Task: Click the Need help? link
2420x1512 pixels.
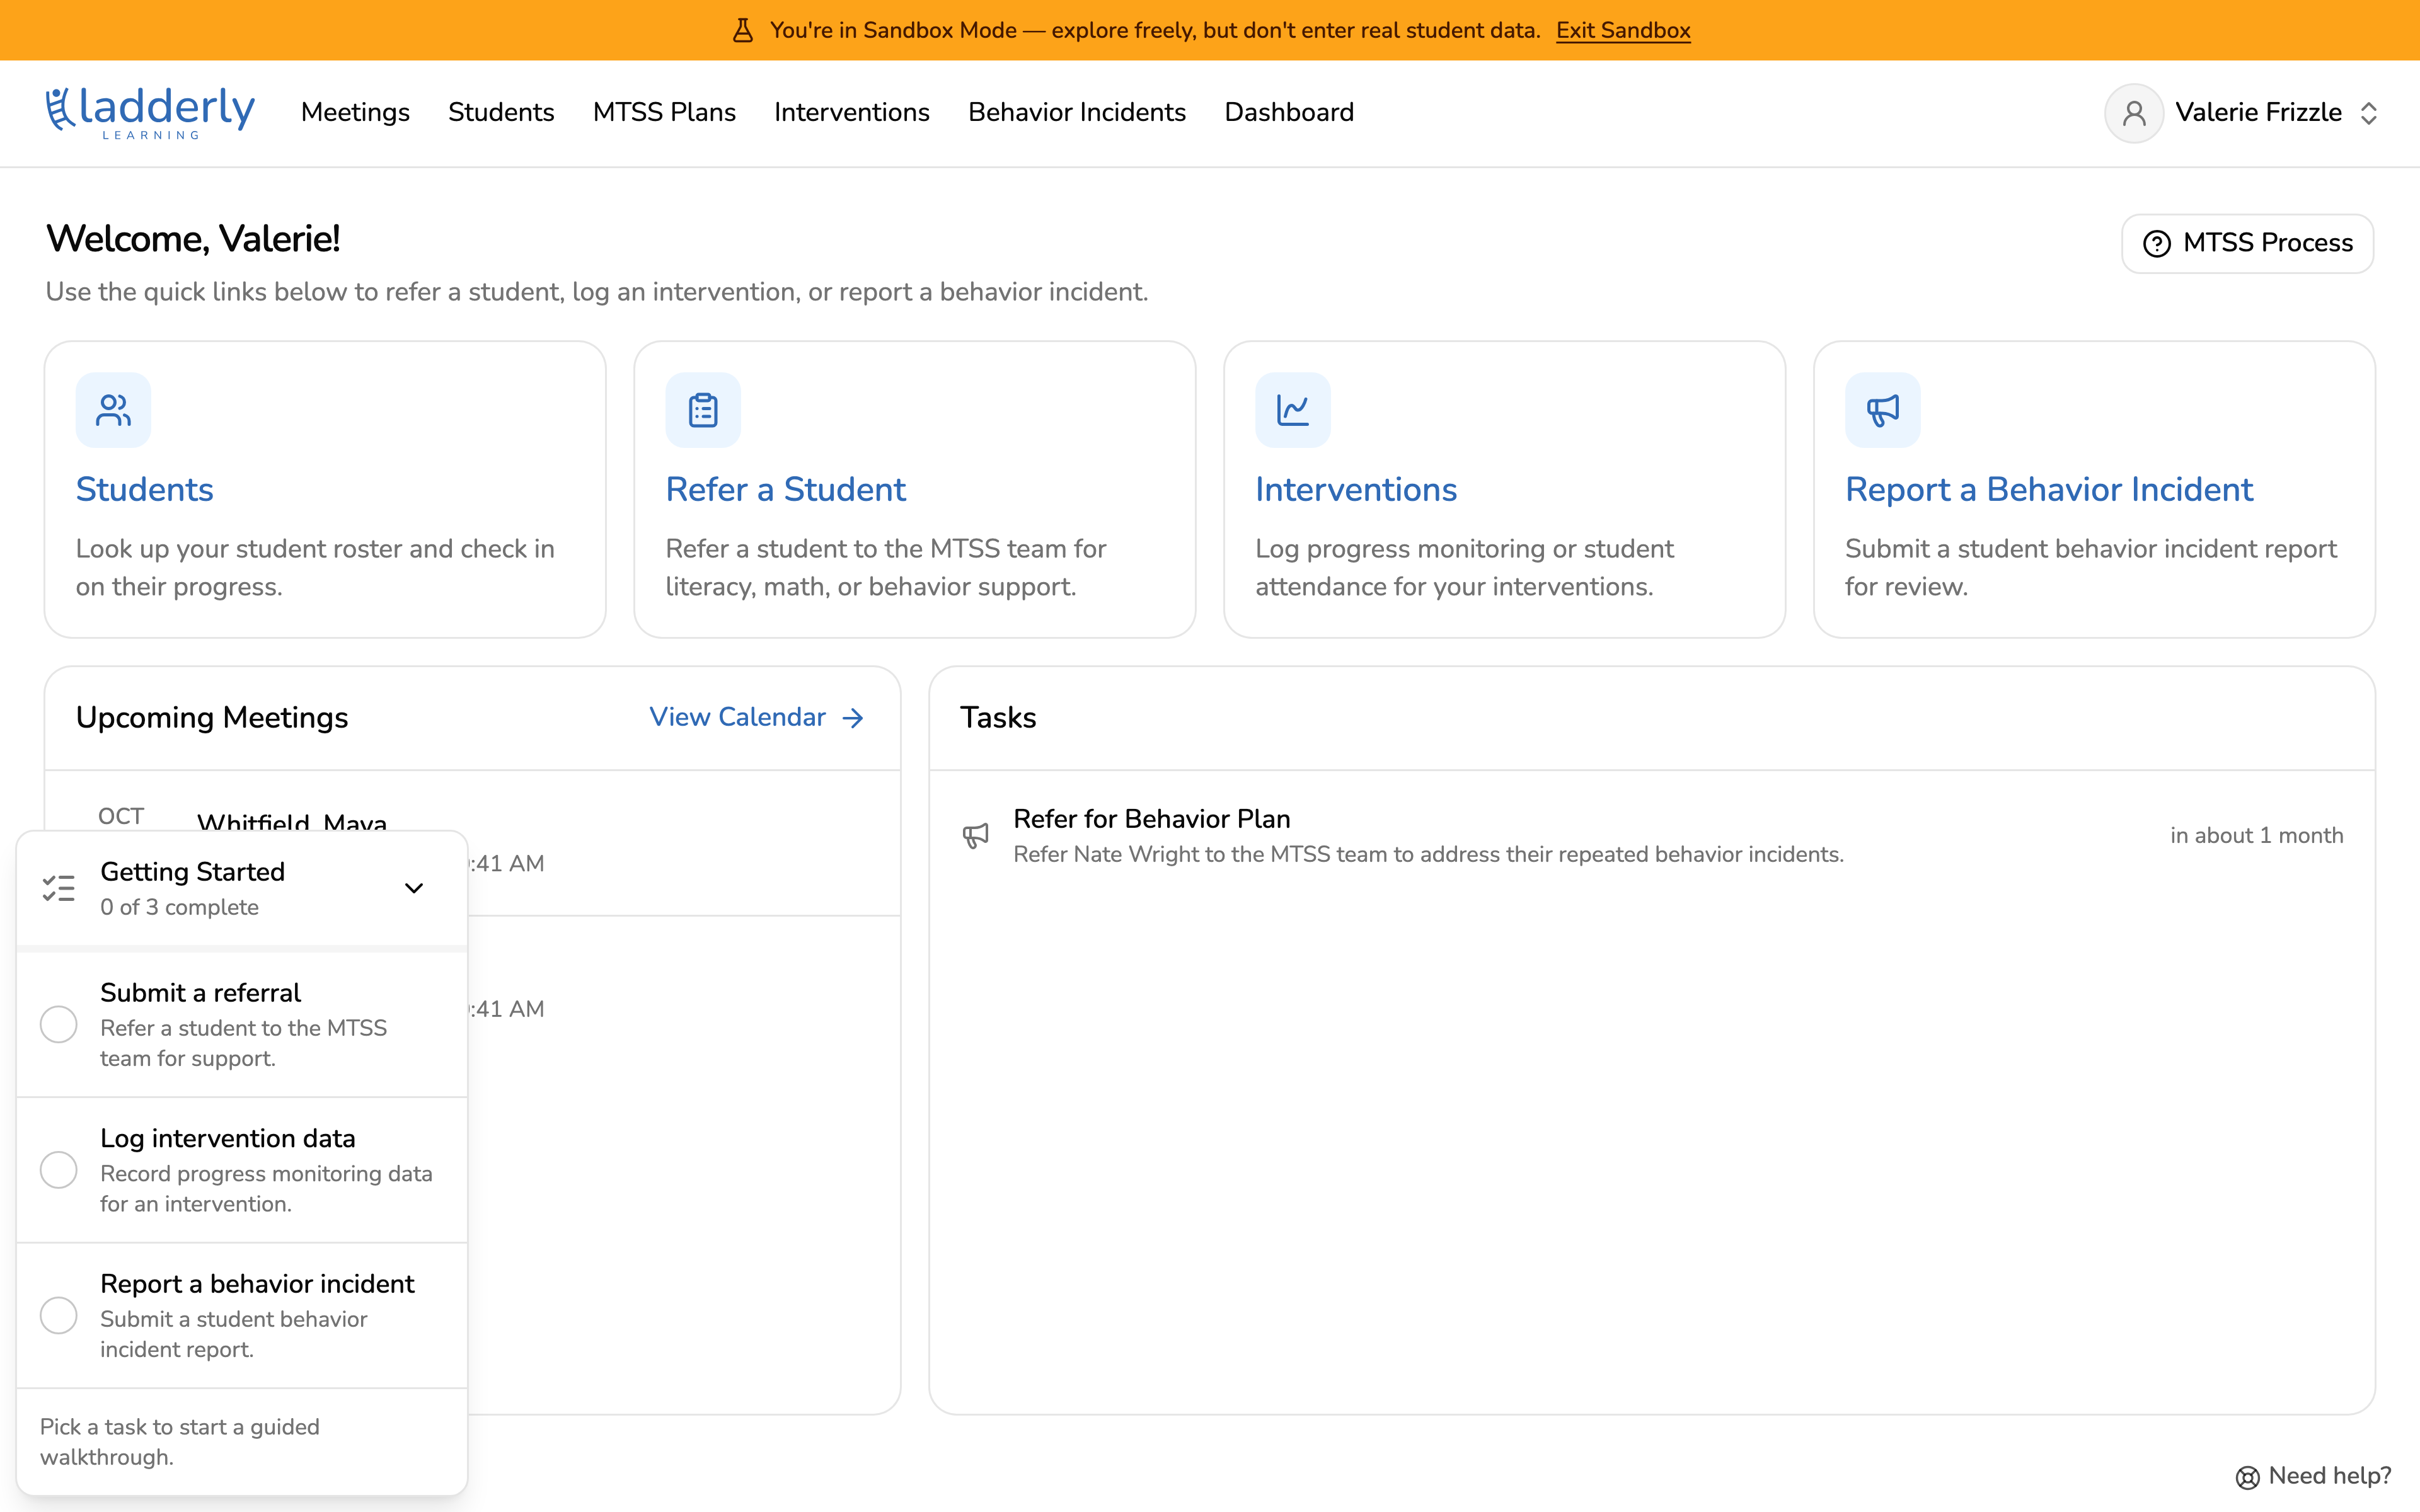Action: (x=2313, y=1476)
